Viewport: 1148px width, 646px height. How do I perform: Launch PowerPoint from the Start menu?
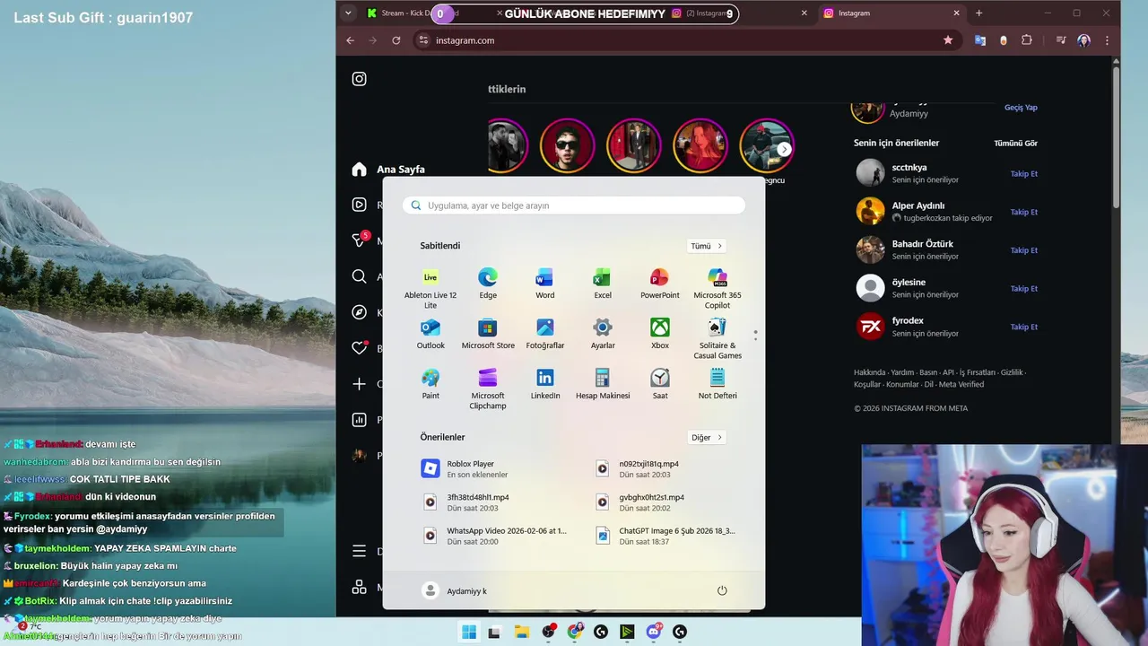pos(660,284)
